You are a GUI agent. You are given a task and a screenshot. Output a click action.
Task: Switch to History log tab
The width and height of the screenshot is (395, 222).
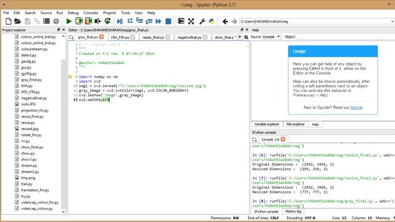pyautogui.click(x=293, y=212)
